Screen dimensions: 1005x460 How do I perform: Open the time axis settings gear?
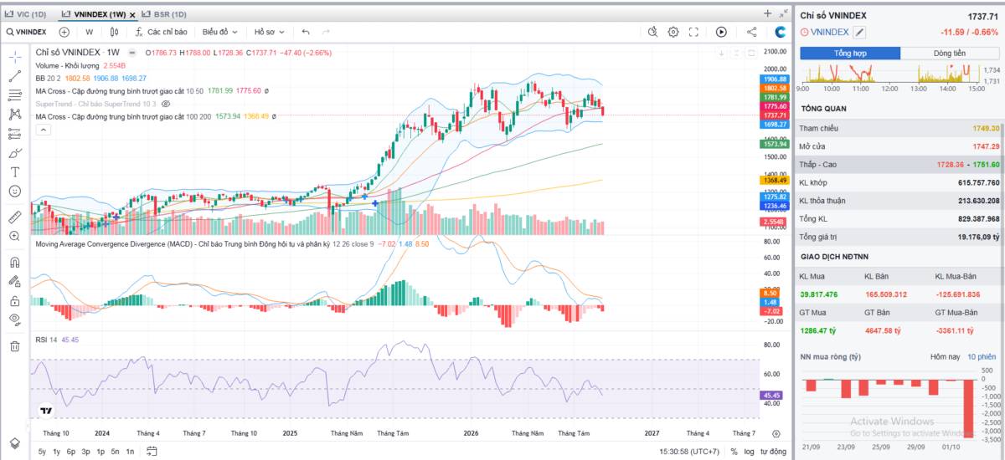coord(776,434)
